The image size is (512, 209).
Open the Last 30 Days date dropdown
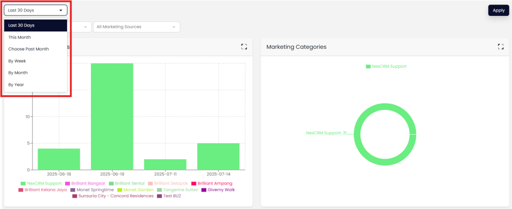[x=35, y=10]
